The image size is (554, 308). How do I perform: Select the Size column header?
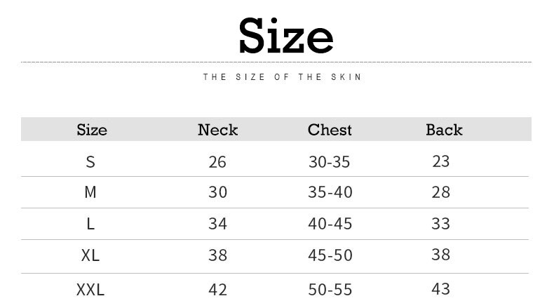pos(92,130)
